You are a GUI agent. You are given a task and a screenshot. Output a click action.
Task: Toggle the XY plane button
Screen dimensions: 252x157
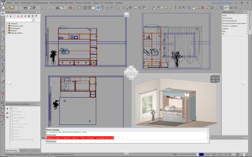(226, 8)
